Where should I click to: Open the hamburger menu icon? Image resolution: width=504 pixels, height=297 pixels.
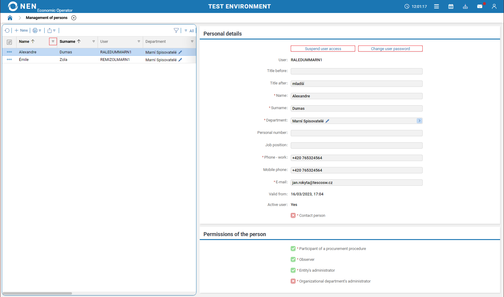436,6
